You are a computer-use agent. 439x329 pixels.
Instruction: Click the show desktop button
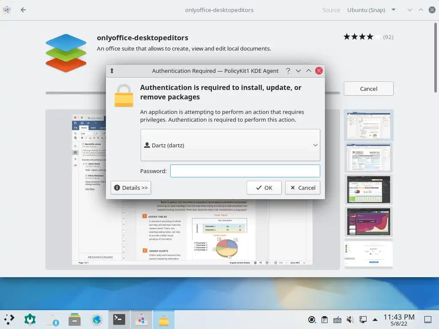(x=428, y=320)
